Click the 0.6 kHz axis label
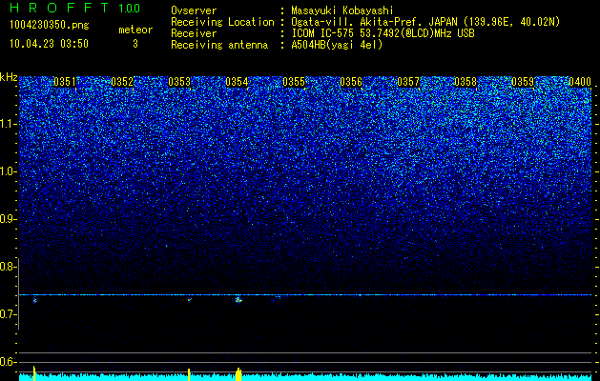Screen dimensions: 600x381 (7, 362)
